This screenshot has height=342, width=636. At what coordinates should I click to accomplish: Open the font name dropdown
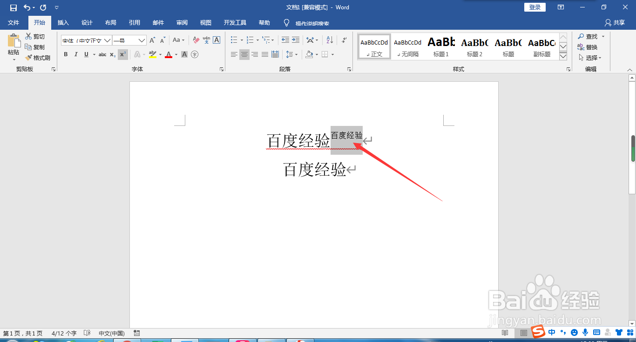coord(107,40)
